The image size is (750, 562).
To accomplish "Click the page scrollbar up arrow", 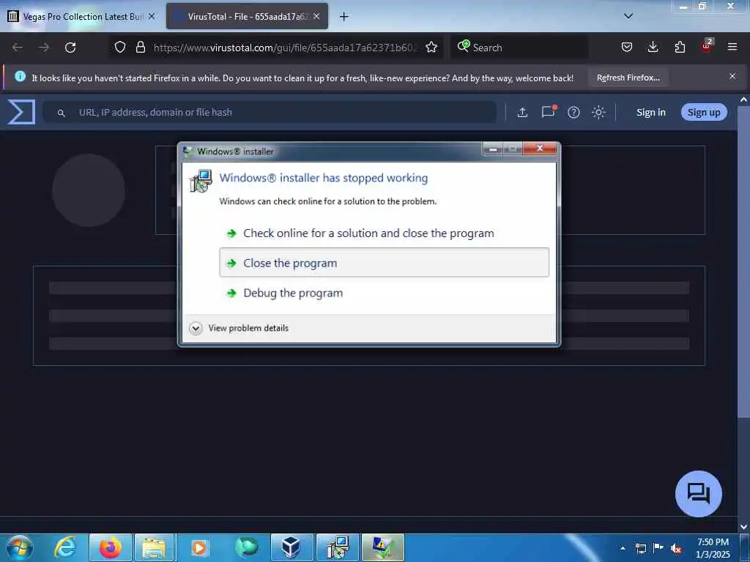I will [744, 100].
